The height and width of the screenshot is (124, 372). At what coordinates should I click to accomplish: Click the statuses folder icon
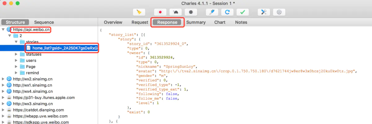(x=22, y=54)
